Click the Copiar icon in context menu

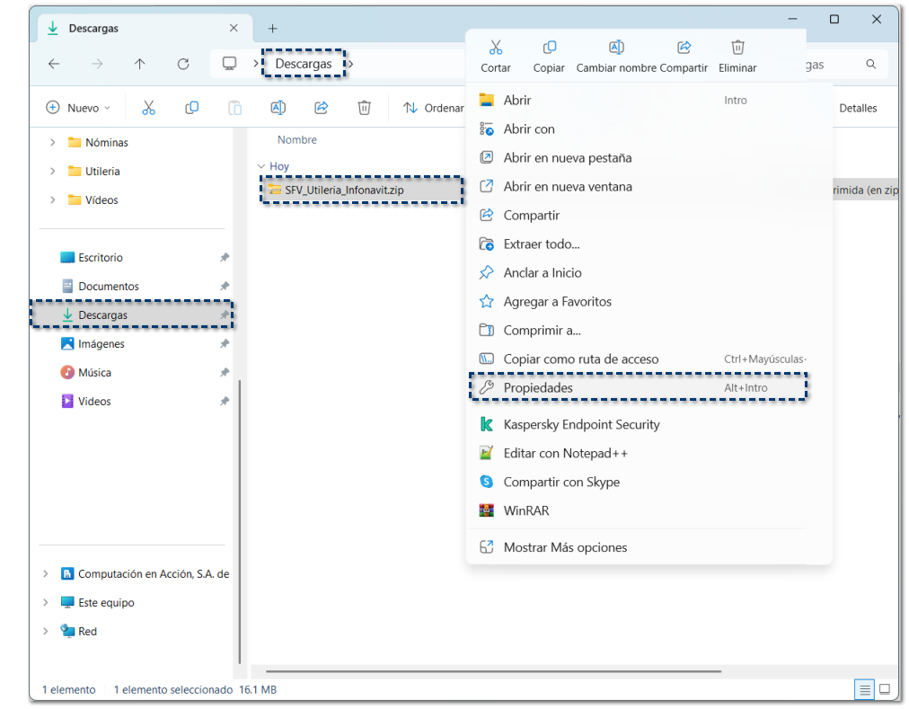[549, 48]
